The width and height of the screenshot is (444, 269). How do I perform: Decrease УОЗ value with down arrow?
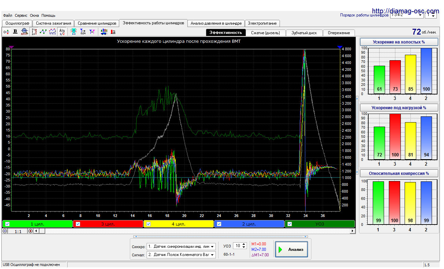pos(244,247)
